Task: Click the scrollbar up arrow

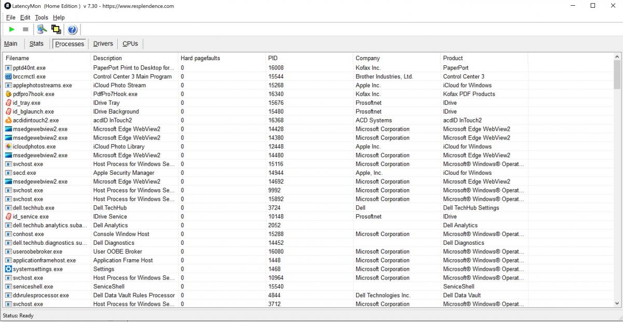Action: click(x=617, y=57)
